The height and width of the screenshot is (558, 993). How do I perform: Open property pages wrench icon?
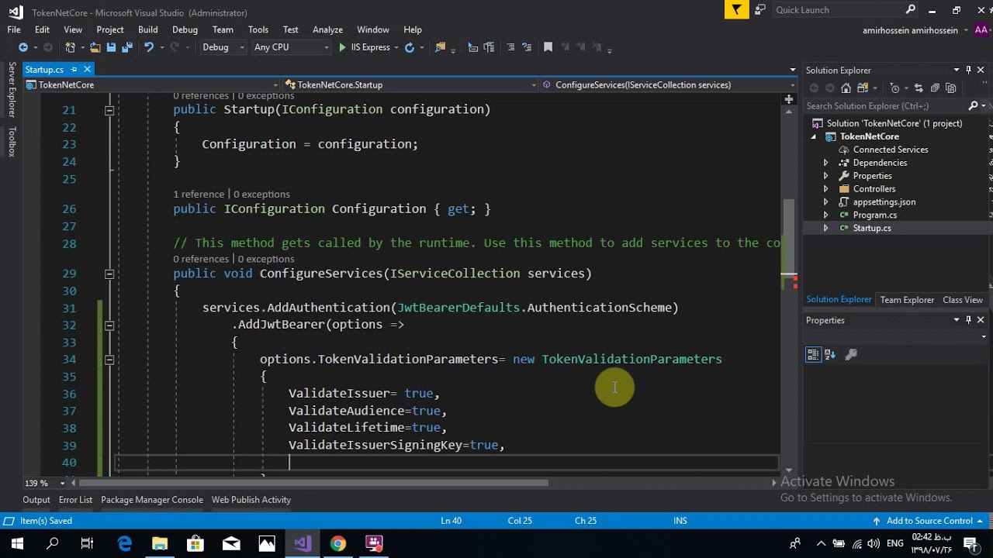click(x=851, y=354)
